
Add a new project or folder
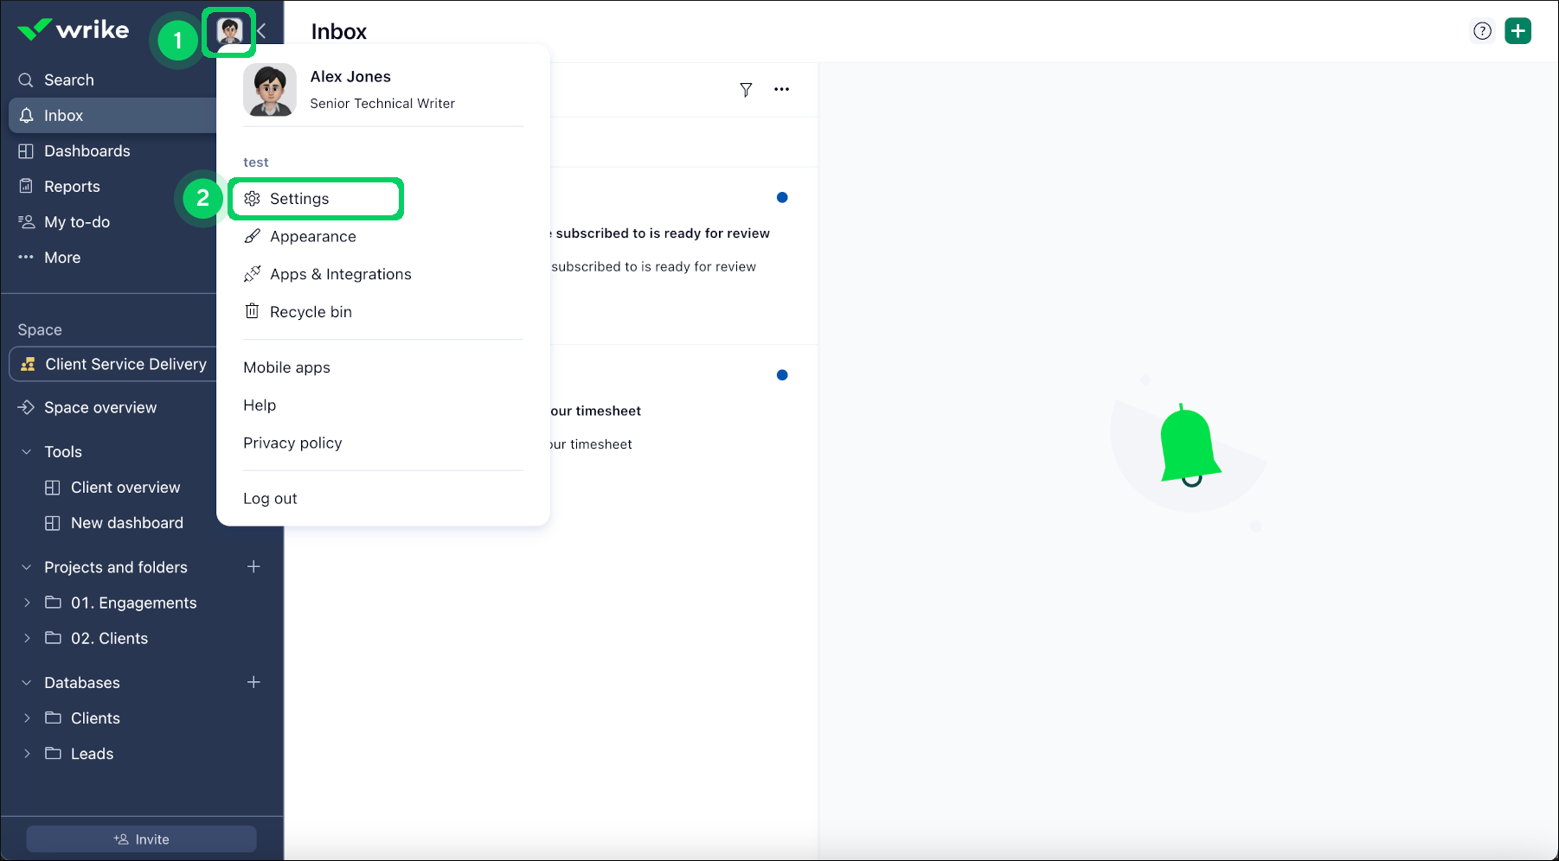(253, 567)
